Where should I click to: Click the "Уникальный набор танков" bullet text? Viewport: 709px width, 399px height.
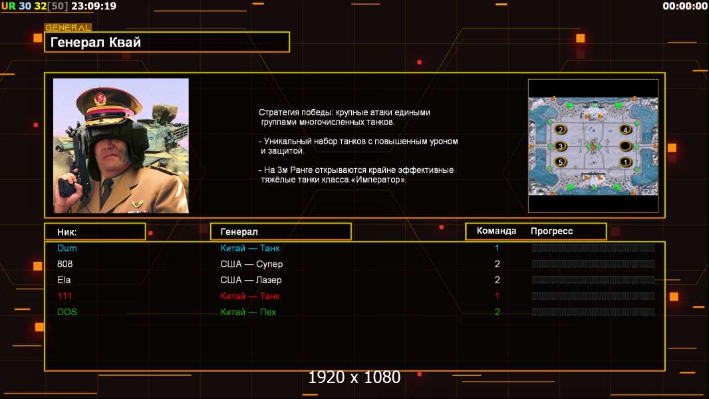(x=358, y=146)
